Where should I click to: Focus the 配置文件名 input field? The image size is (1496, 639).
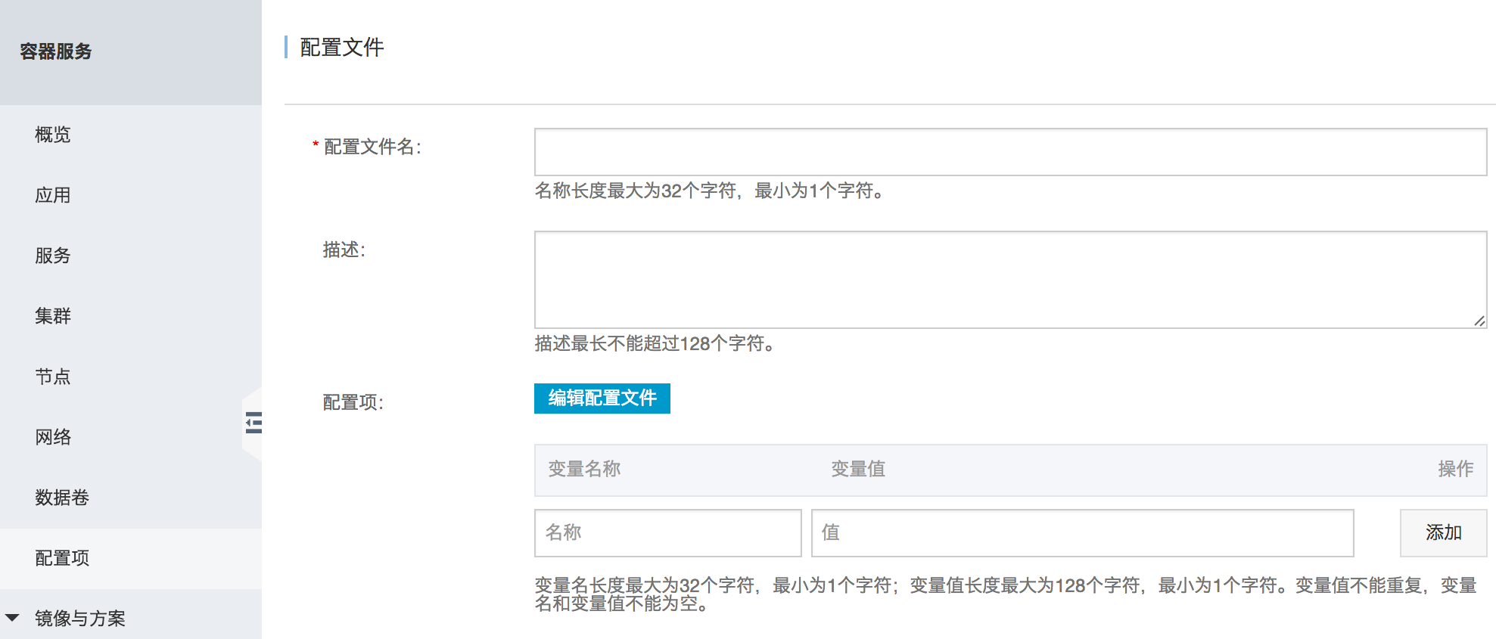(1010, 152)
